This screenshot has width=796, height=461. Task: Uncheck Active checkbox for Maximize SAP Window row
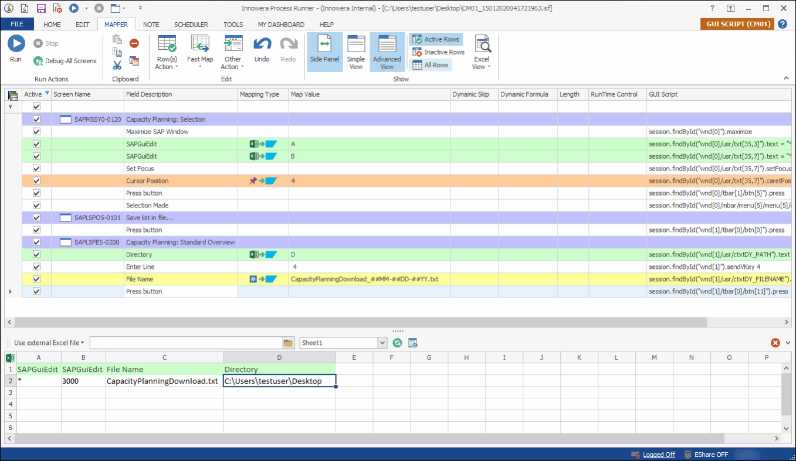(x=36, y=132)
